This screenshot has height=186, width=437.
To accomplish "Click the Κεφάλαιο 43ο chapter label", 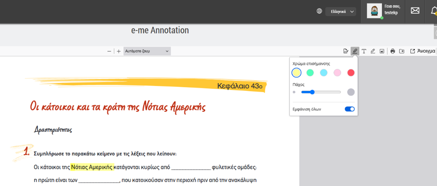I will (x=240, y=86).
